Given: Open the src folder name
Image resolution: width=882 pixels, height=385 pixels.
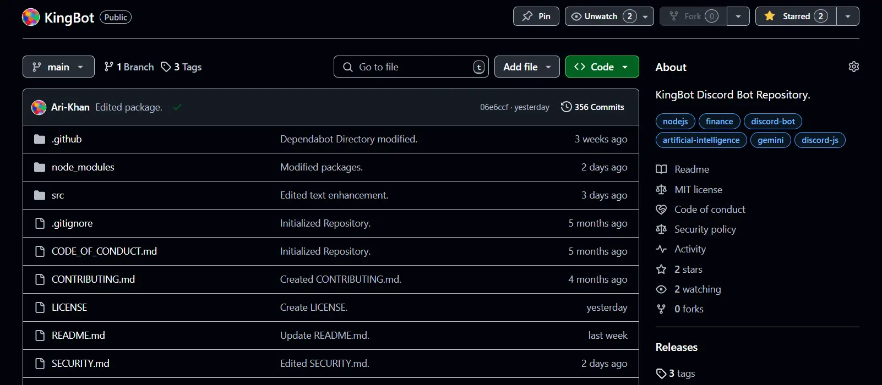Looking at the screenshot, I should click(x=58, y=195).
